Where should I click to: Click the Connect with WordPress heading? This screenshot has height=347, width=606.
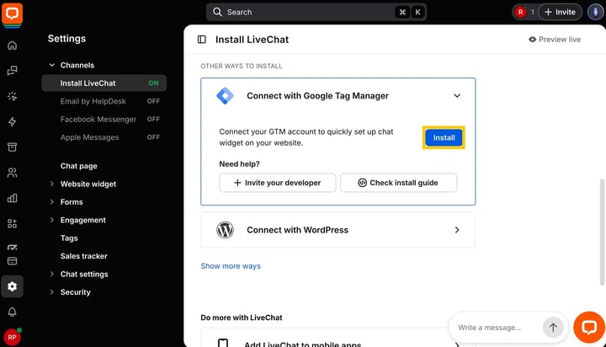point(298,230)
